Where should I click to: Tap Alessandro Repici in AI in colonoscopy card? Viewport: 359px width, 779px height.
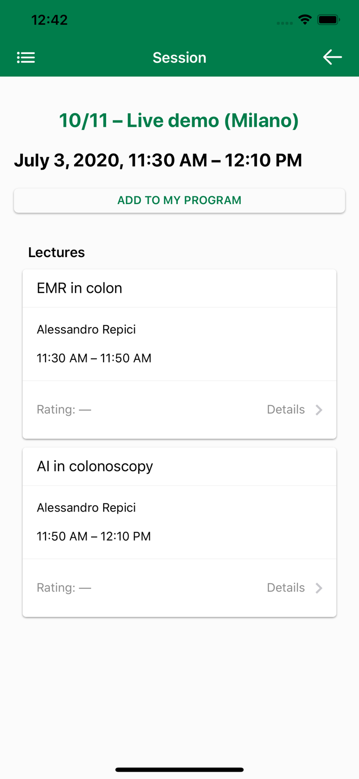(x=86, y=508)
